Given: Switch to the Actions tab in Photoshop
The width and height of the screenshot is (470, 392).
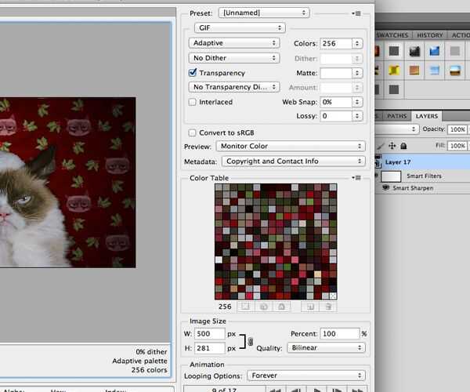Looking at the screenshot, I should click(x=460, y=35).
